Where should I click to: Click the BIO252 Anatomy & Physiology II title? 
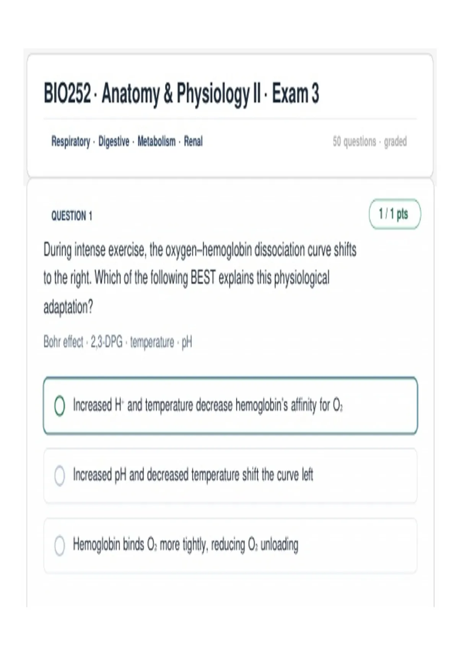(x=181, y=94)
